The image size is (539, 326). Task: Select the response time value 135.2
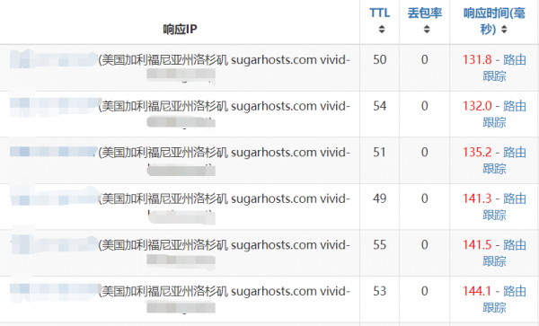(477, 152)
